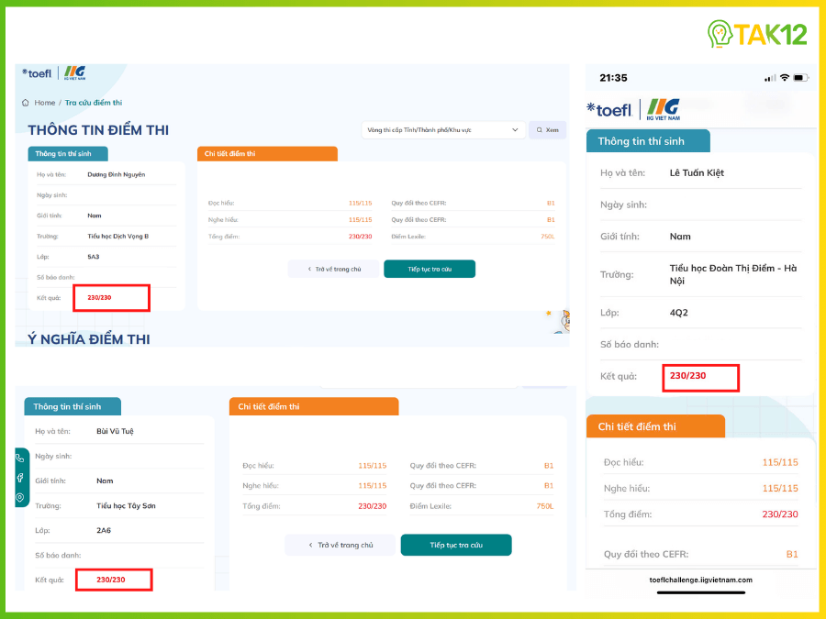Click school Tiểu học Dịch Vọng B

pos(118,236)
